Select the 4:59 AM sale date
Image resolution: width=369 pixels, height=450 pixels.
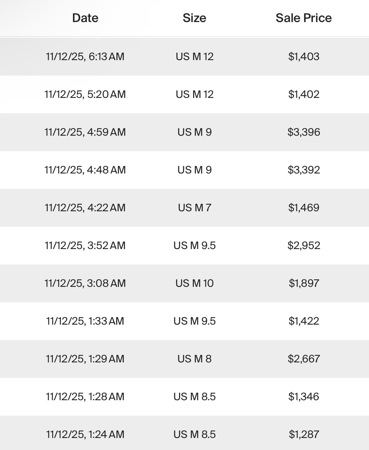pyautogui.click(x=85, y=132)
